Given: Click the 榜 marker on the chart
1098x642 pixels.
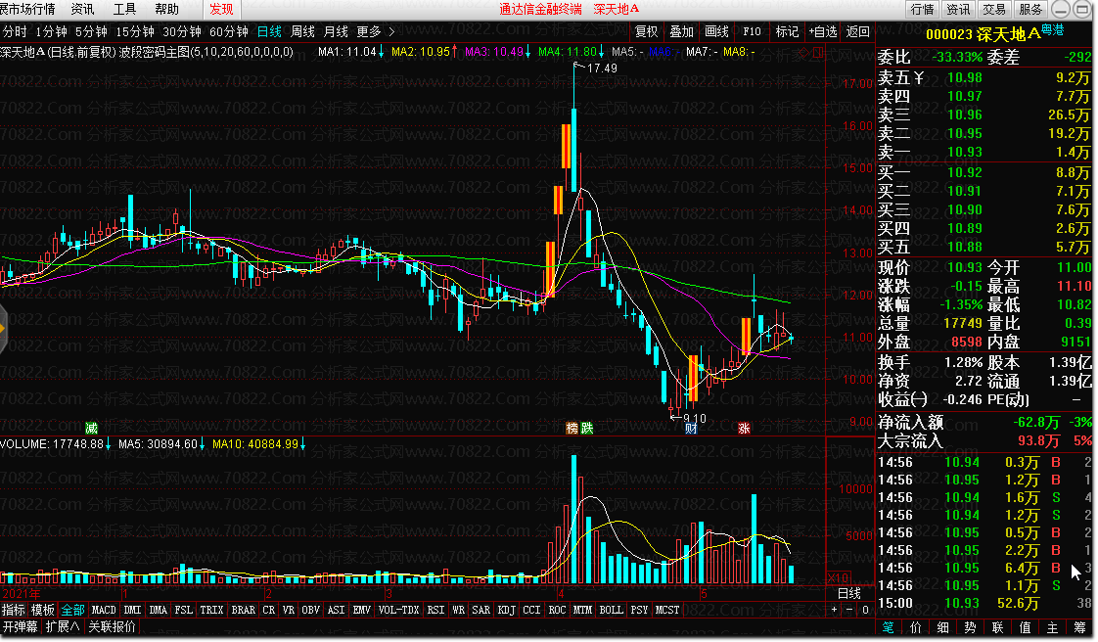Looking at the screenshot, I should [572, 428].
